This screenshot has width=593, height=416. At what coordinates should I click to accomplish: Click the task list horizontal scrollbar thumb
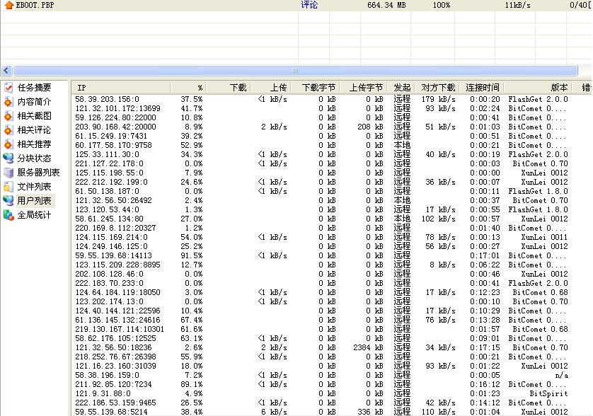coord(295,71)
